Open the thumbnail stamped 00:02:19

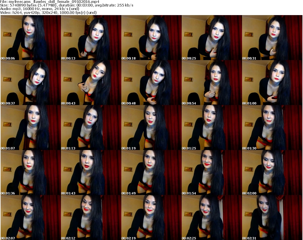point(151,218)
